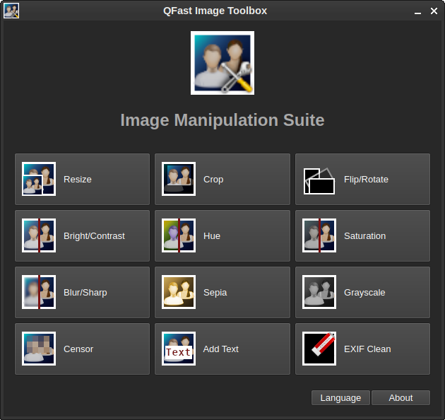Click the Bright/Contrast split-photo icon
This screenshot has width=445, height=420.
39,236
